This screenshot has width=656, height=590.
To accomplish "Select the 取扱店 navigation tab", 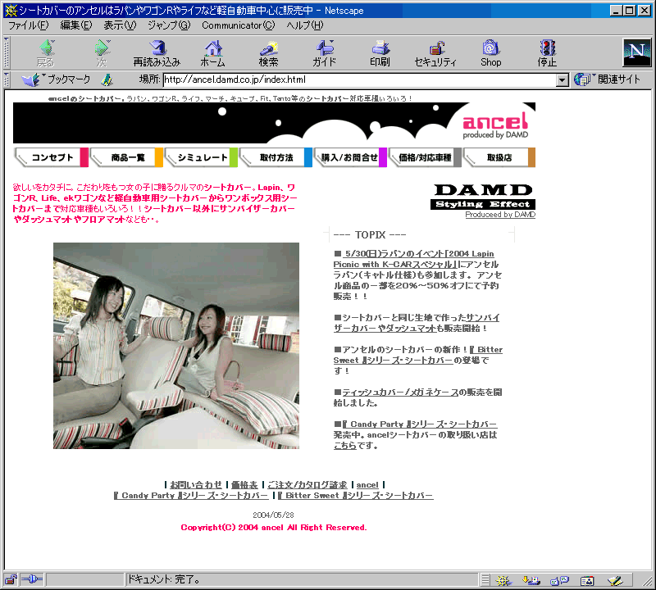I will (x=499, y=157).
